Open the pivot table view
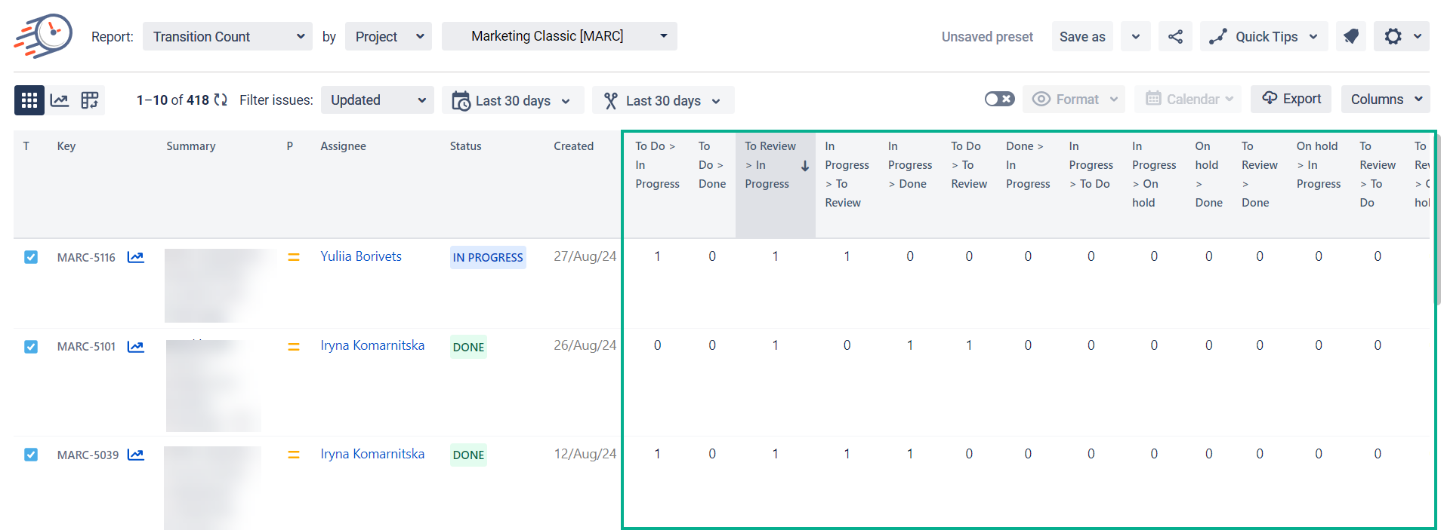1444x530 pixels. [90, 100]
